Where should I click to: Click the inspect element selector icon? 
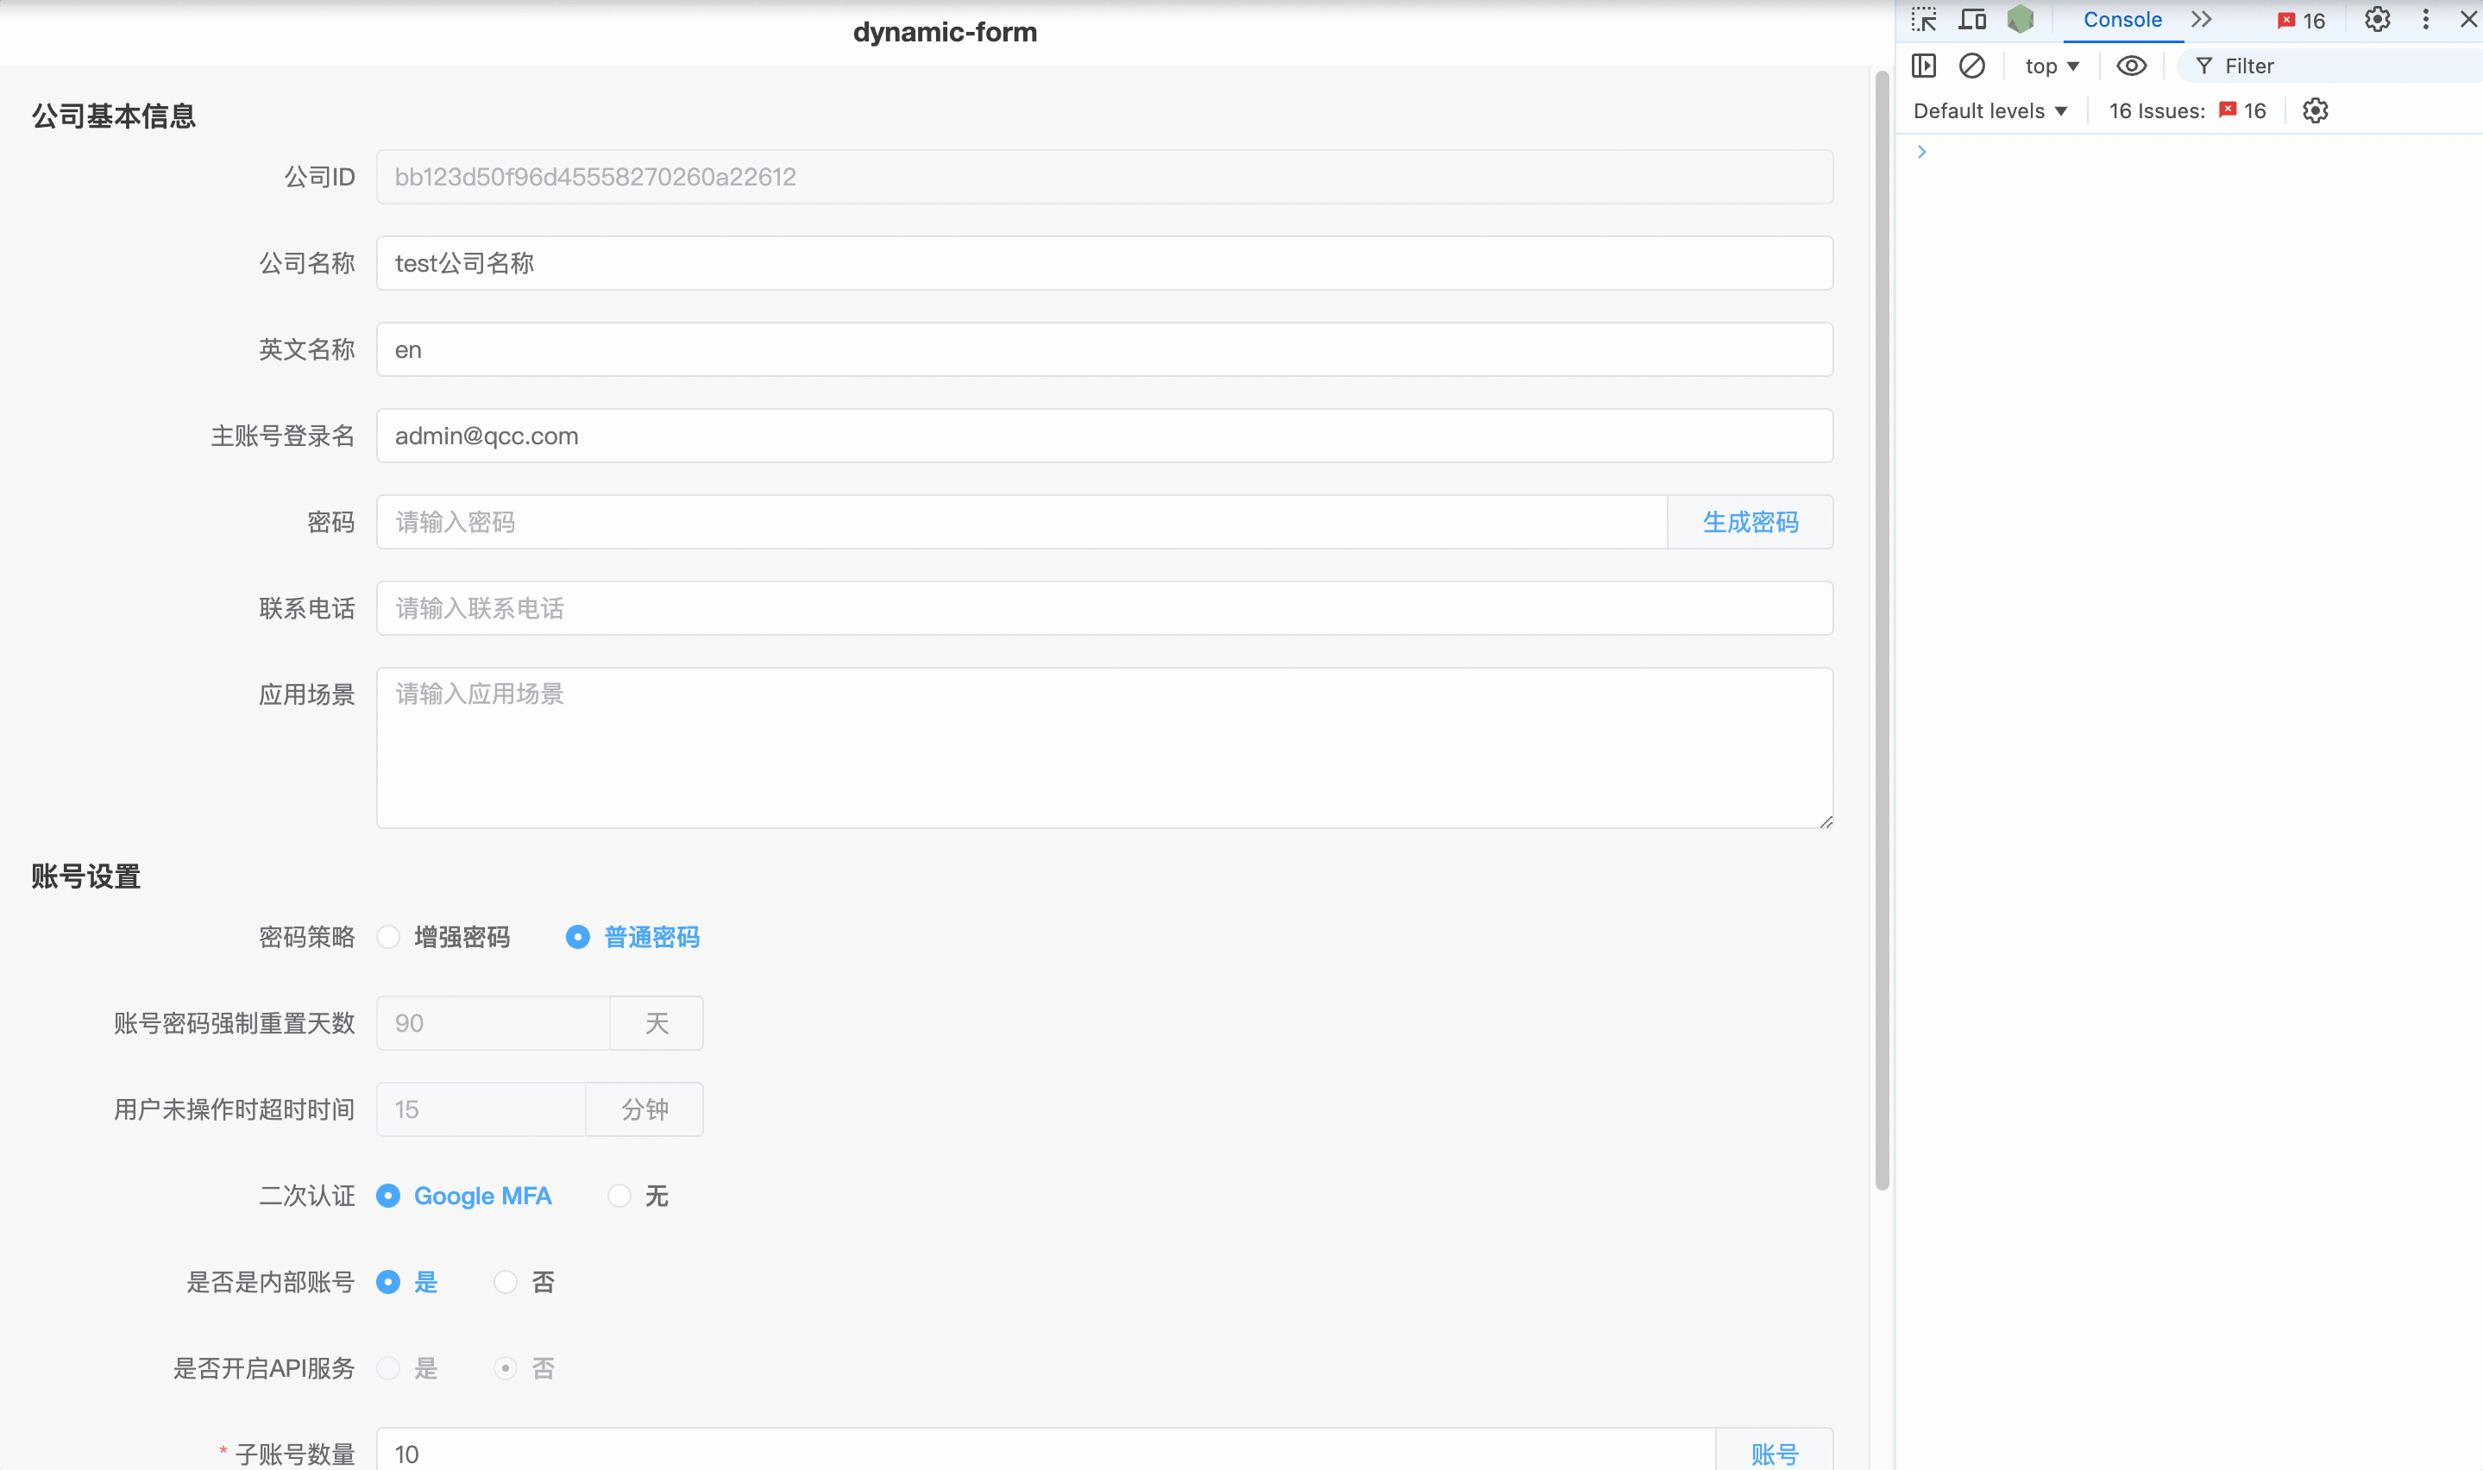pos(1923,20)
